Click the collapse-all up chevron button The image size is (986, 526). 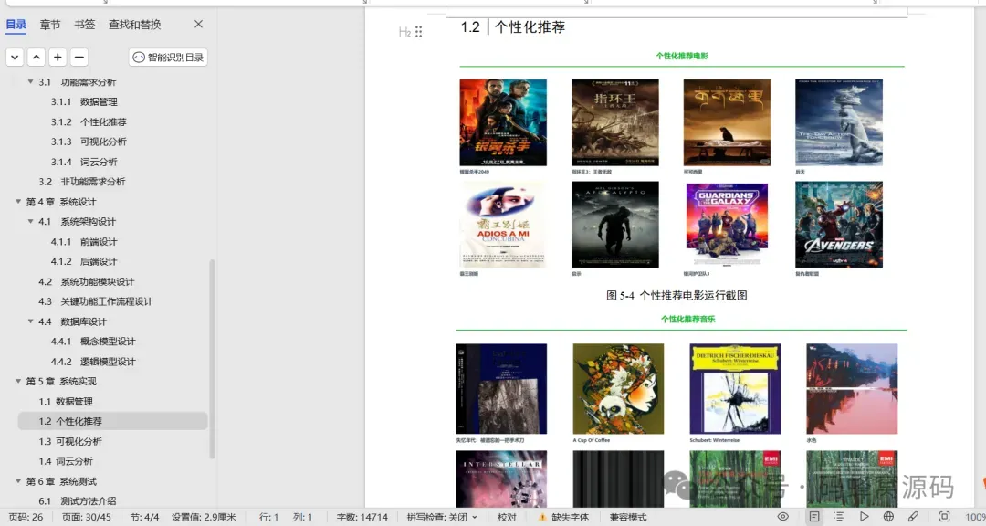click(37, 58)
